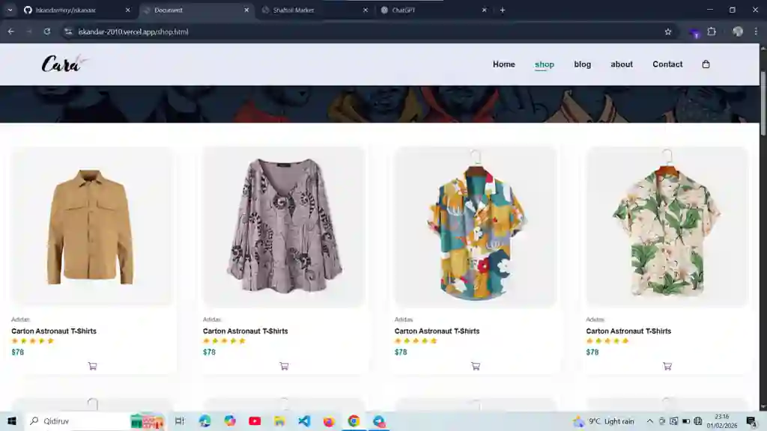Open the Chrome profile avatar
Viewport: 767px width, 431px height.
[738, 31]
